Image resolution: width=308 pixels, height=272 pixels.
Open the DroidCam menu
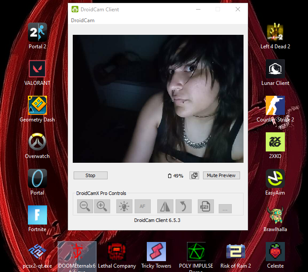[x=83, y=20]
